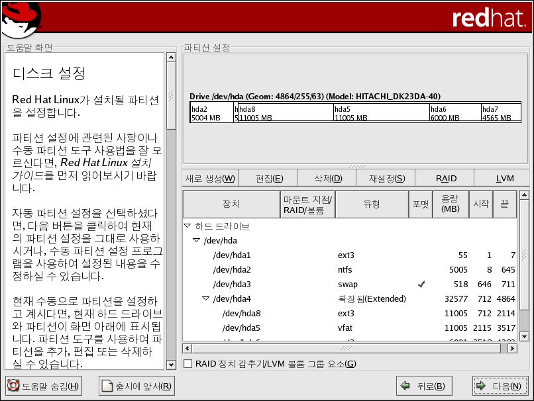This screenshot has height=401, width=534.
Task: Open release notes with 출시에 앞서 button
Action: tap(136, 386)
